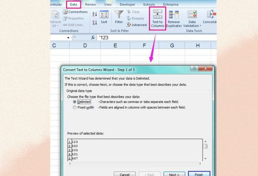Open the Kutools tab
This screenshot has height=176, width=258.
(x=149, y=5)
